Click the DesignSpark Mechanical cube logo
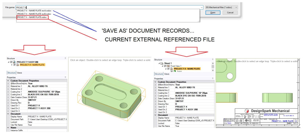This screenshot has height=133, width=305. click(247, 111)
